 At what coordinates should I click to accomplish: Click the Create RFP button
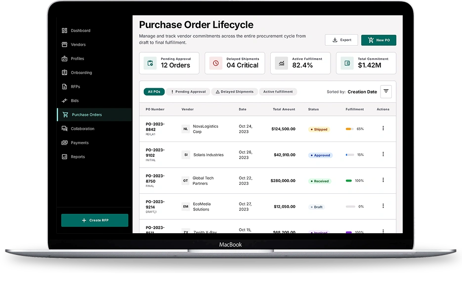pos(94,220)
